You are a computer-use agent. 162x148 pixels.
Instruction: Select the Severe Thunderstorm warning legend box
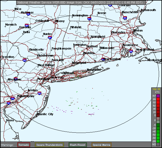point(49,145)
